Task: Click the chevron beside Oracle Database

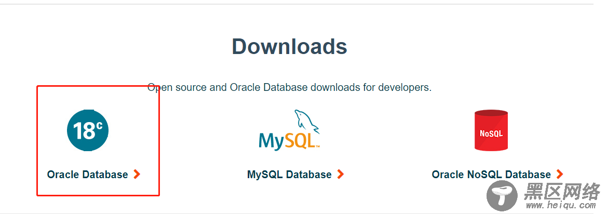Action: tap(137, 175)
